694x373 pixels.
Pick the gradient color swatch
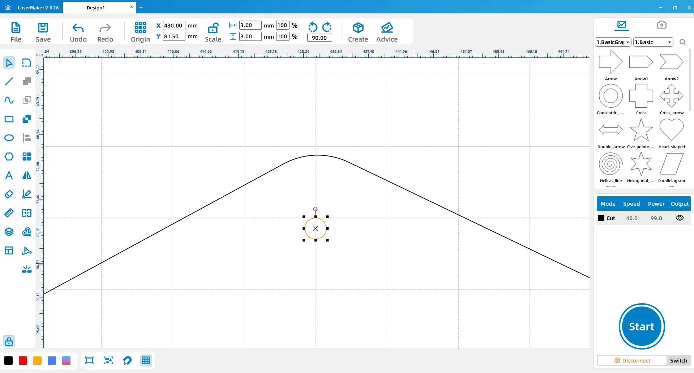tap(66, 360)
